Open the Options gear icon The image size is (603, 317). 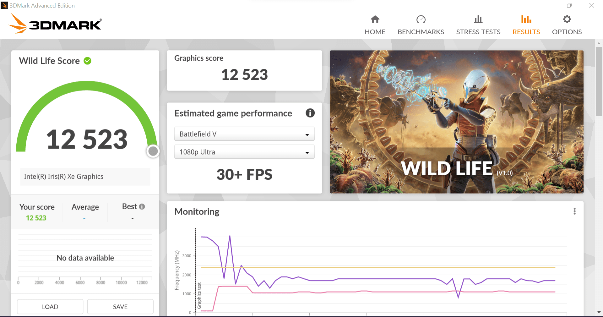(567, 19)
